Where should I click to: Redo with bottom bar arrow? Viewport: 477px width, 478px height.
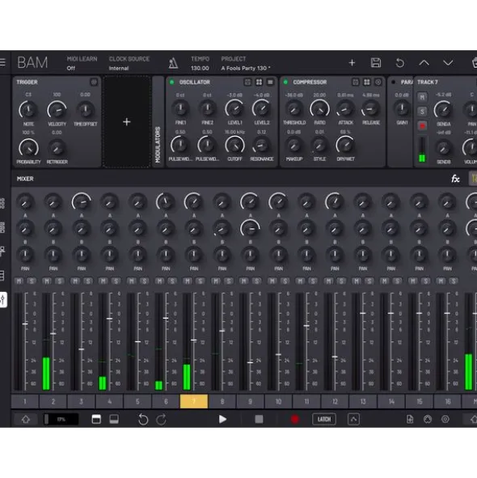coord(161,420)
